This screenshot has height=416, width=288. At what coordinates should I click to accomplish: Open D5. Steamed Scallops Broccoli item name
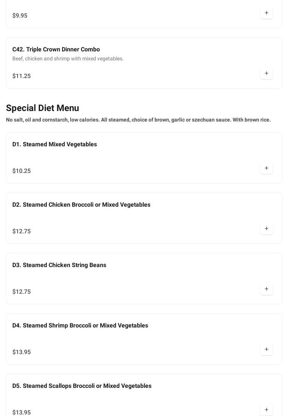[82, 386]
